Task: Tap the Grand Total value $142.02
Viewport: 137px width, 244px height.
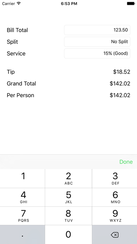Action: [120, 83]
